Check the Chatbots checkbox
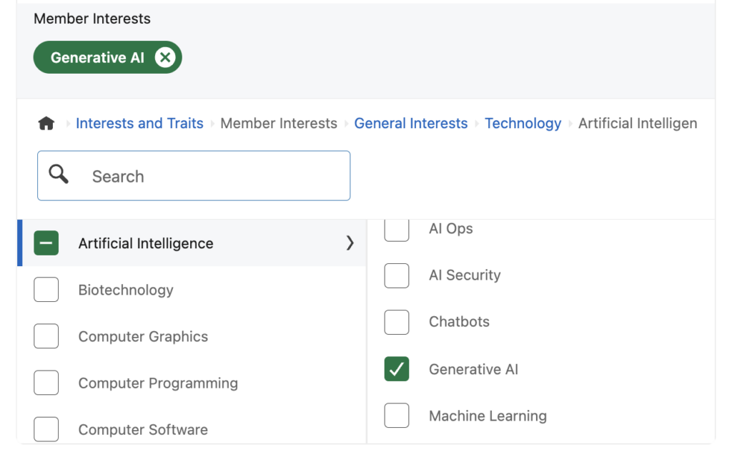Viewport: 732px width, 460px height. [397, 322]
